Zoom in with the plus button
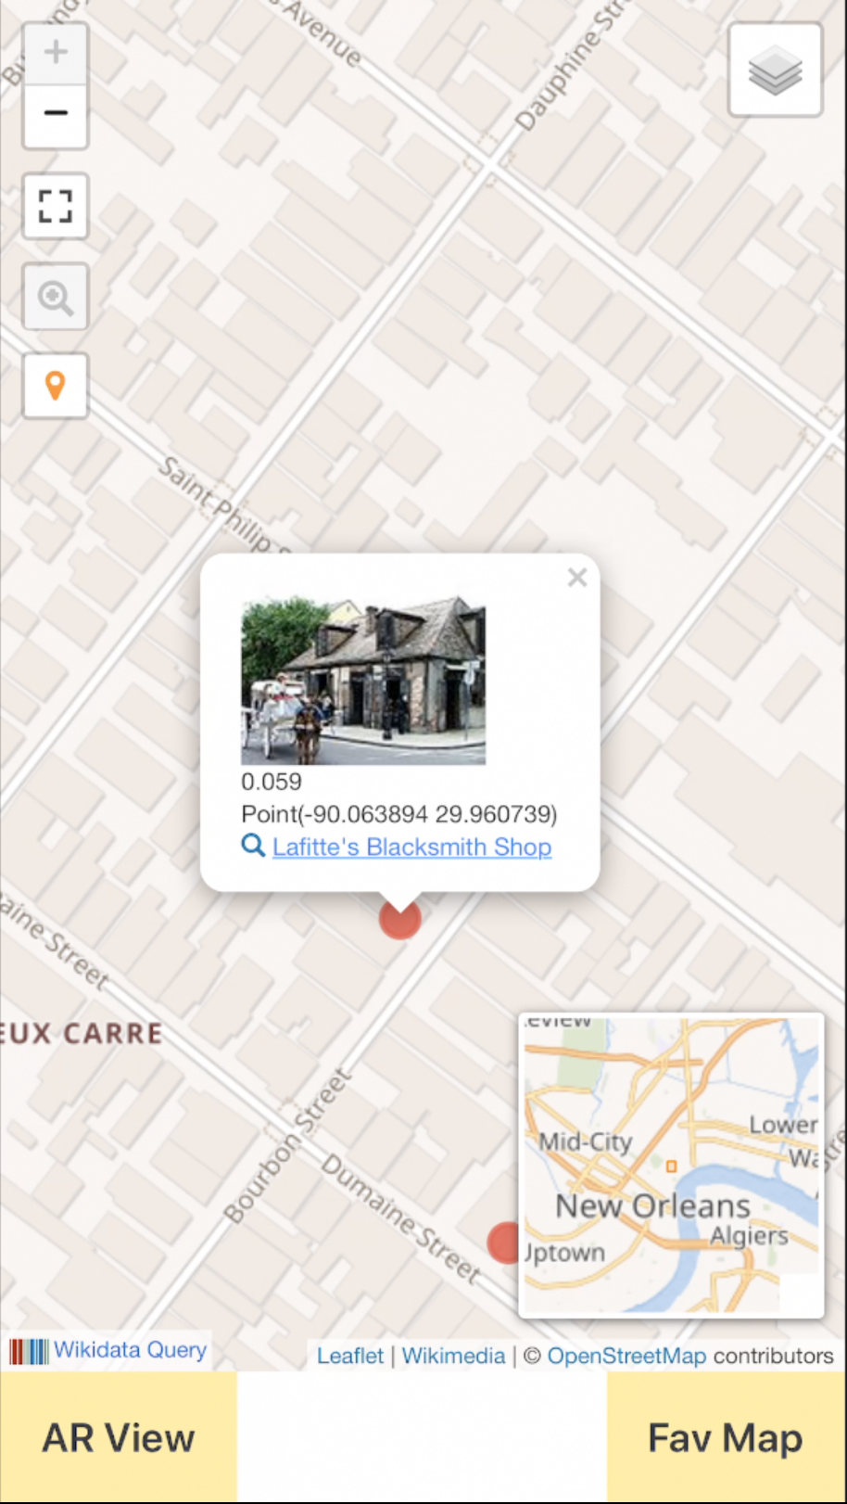The height and width of the screenshot is (1504, 847). 56,54
